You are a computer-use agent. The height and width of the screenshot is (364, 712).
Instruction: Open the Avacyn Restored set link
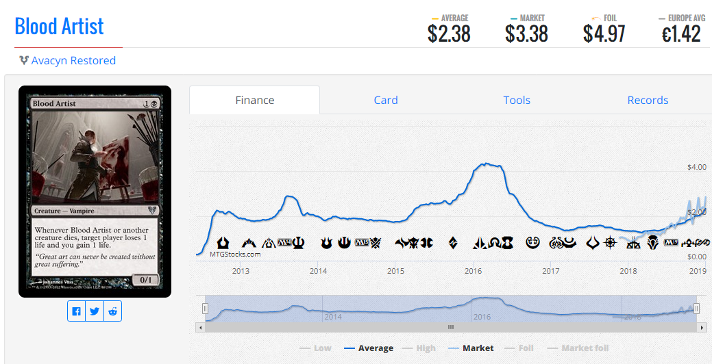73,60
